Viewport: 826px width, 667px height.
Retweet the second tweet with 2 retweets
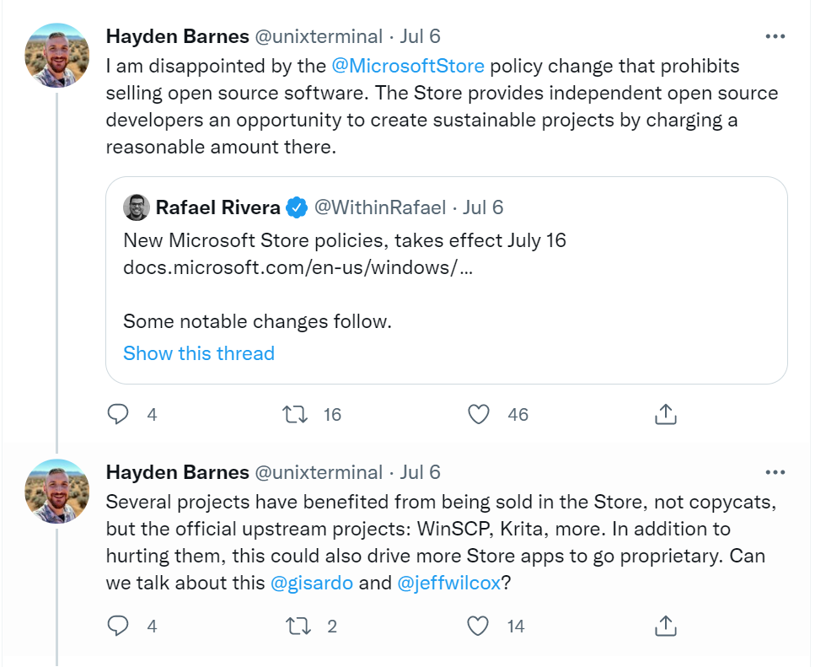click(x=294, y=626)
